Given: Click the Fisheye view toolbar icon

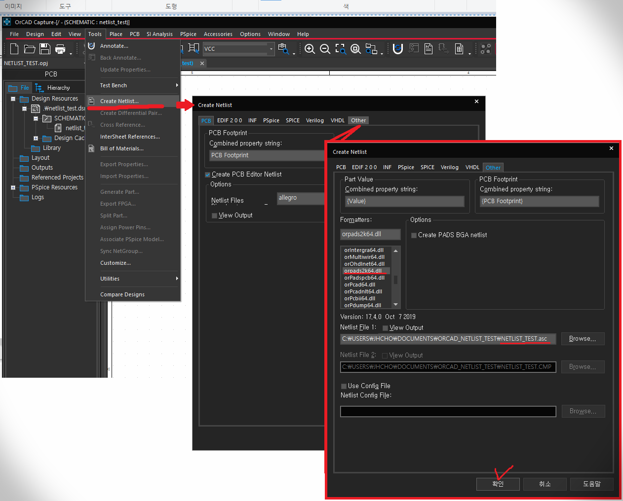Looking at the screenshot, I should pyautogui.click(x=371, y=49).
